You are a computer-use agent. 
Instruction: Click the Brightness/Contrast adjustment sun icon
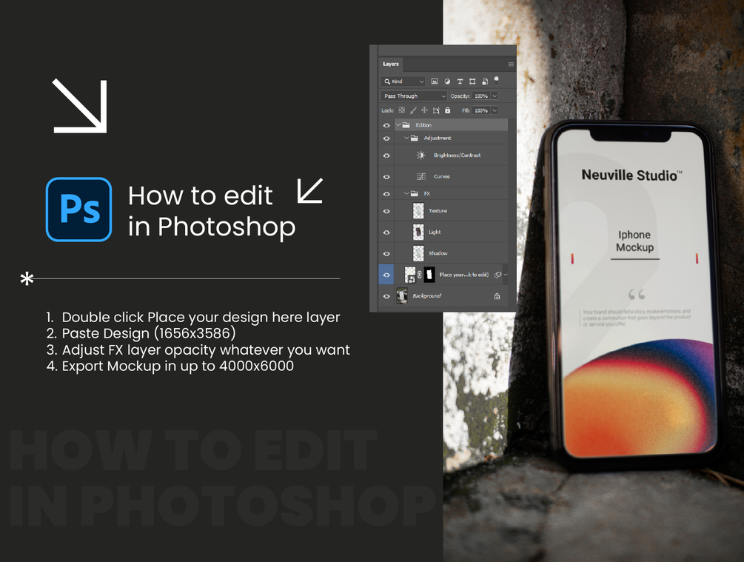tap(420, 155)
